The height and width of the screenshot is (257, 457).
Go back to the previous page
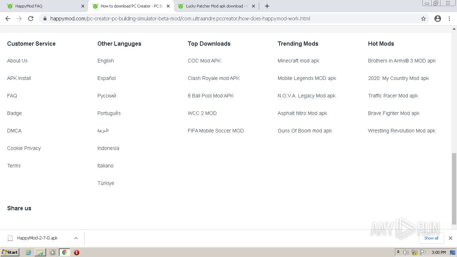8,19
